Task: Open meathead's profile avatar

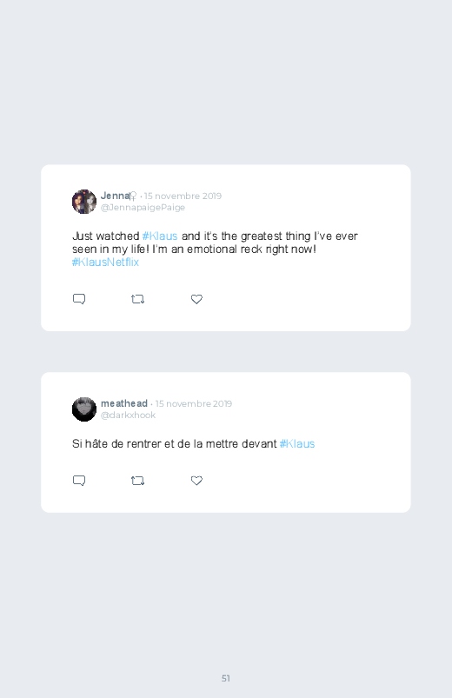Action: coord(84,409)
